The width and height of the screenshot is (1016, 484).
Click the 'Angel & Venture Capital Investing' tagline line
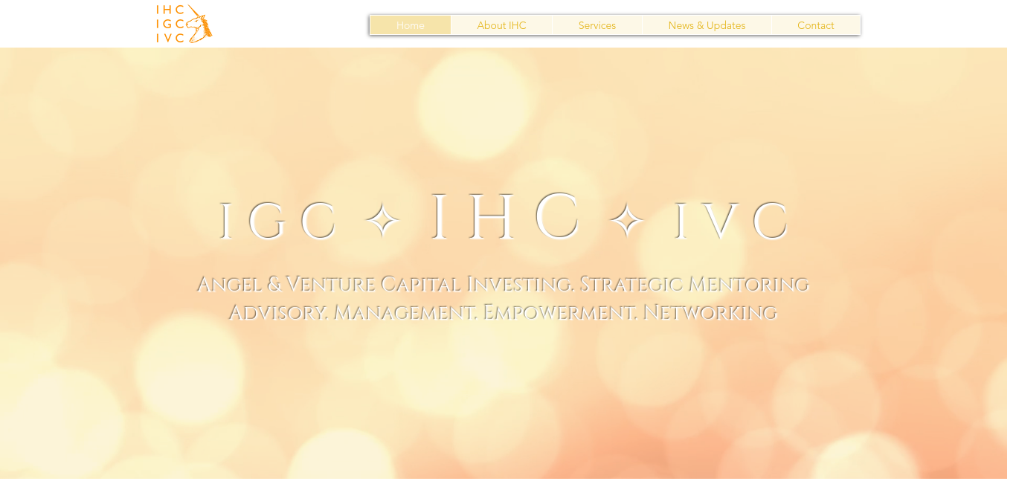(x=502, y=284)
